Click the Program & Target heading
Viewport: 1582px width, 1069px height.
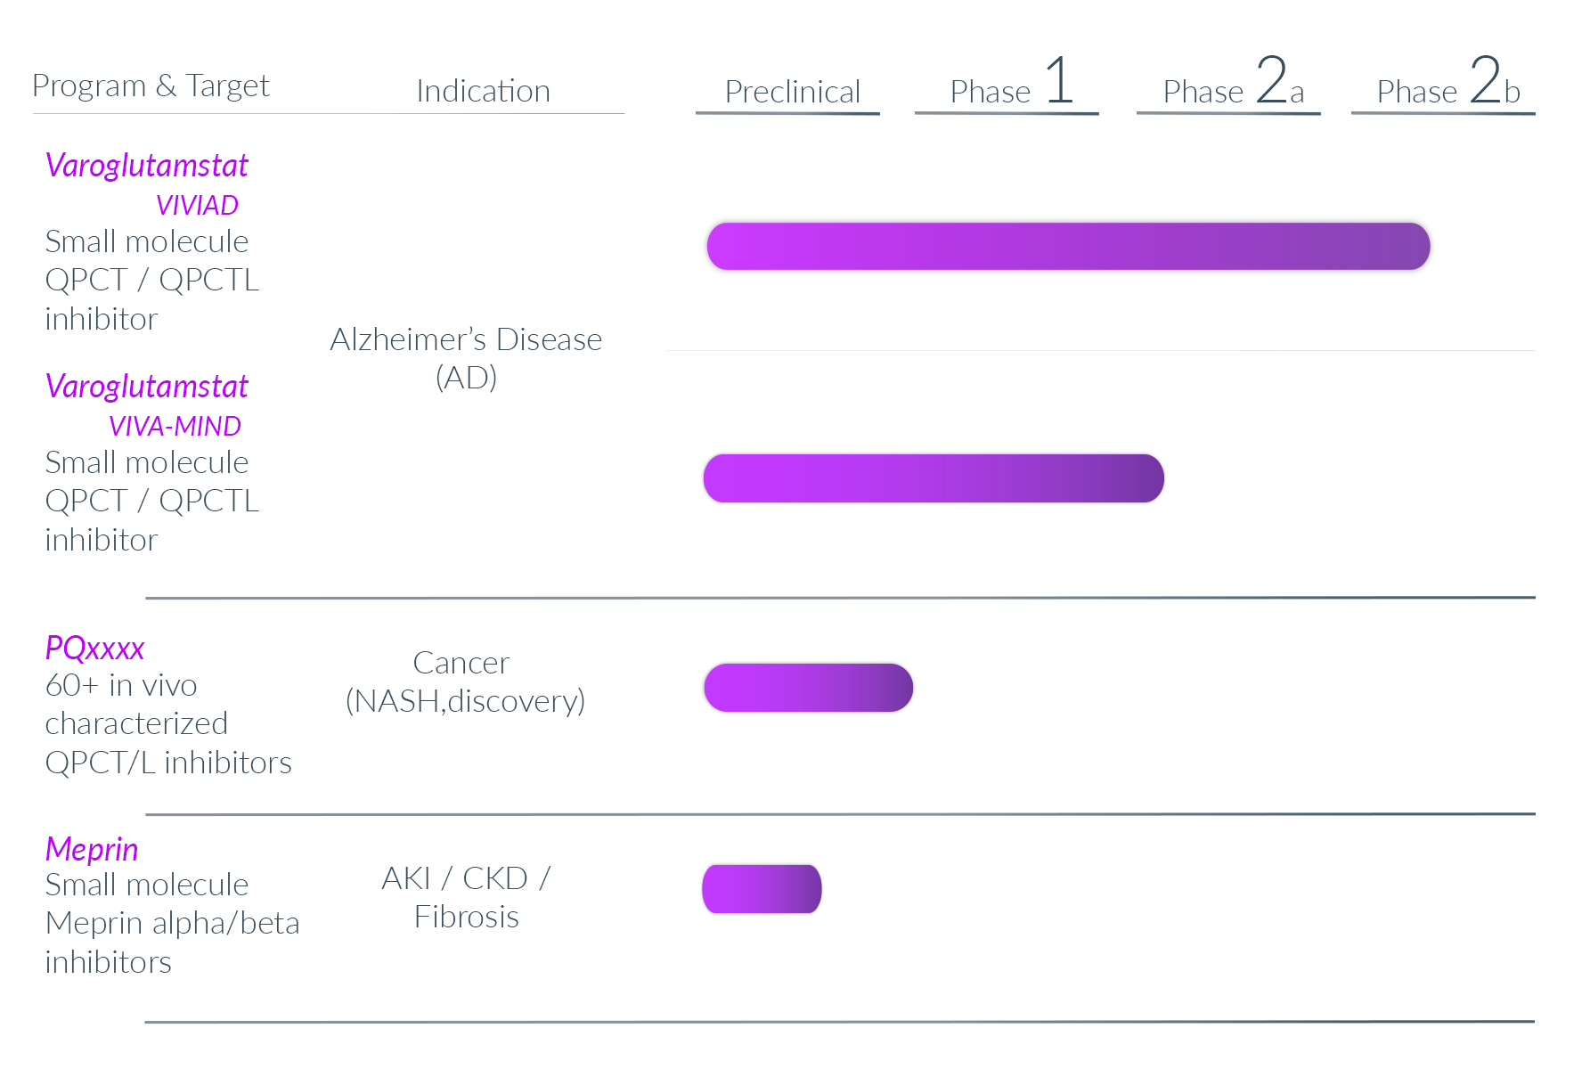(151, 86)
